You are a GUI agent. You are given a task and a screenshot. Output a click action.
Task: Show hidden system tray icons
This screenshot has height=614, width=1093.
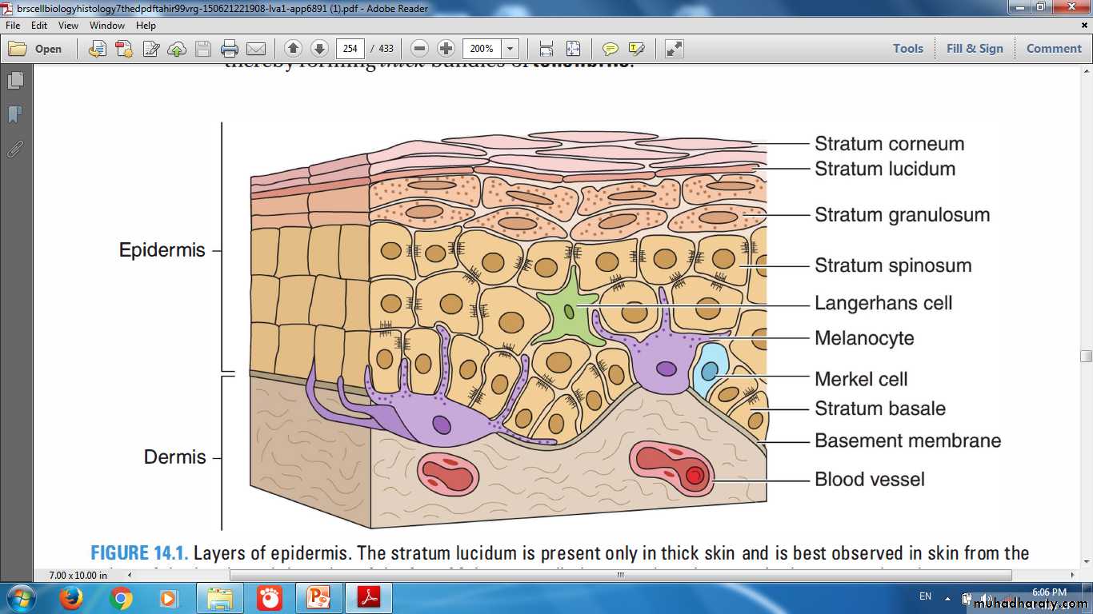click(947, 598)
